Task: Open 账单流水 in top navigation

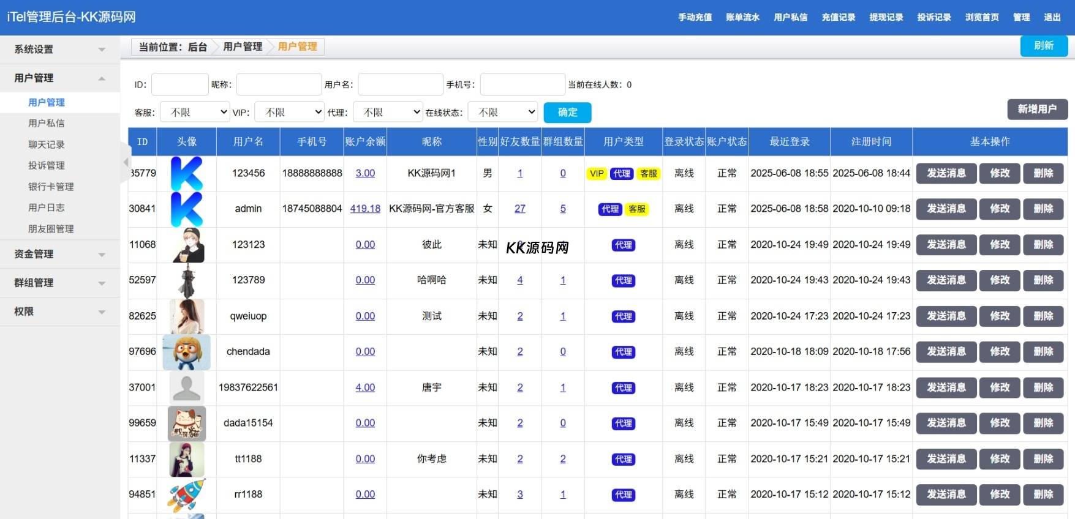Action: (x=743, y=17)
